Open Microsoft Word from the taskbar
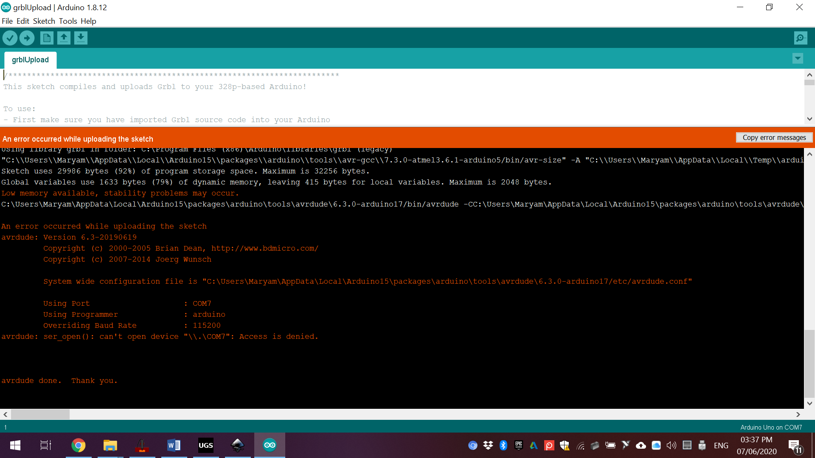 pos(174,445)
